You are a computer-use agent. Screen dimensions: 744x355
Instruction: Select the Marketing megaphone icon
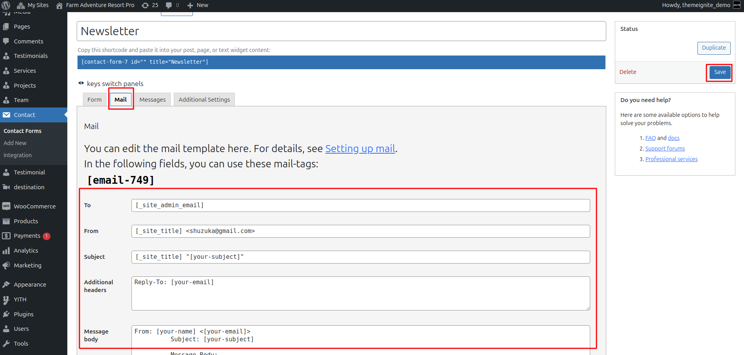[x=6, y=265]
